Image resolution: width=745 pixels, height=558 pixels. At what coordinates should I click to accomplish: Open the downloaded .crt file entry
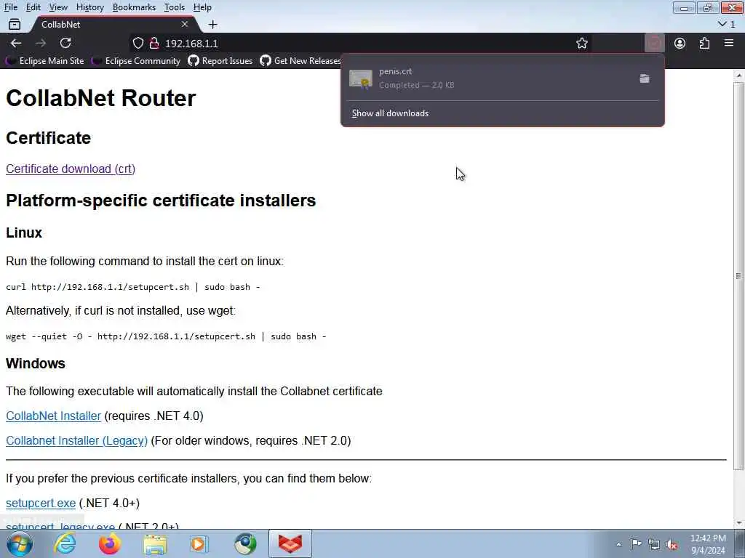click(490, 78)
